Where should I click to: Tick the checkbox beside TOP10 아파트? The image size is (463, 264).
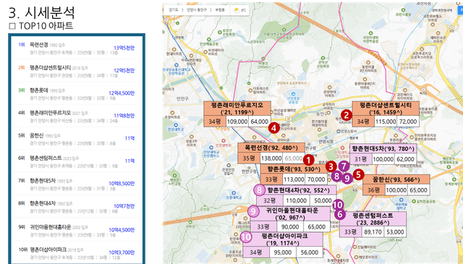pyautogui.click(x=12, y=26)
